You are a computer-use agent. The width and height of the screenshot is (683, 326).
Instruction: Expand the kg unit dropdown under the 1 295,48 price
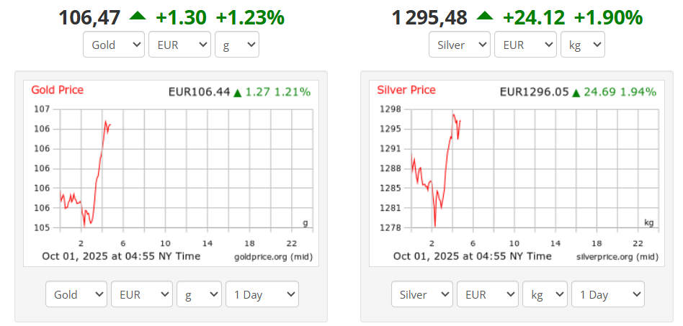582,45
